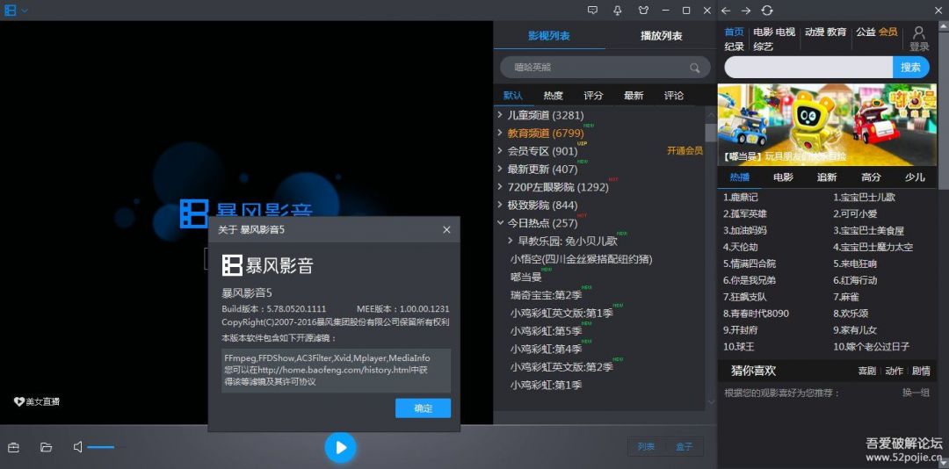
Task: Toggle the 盒子 box panel button
Action: [685, 447]
